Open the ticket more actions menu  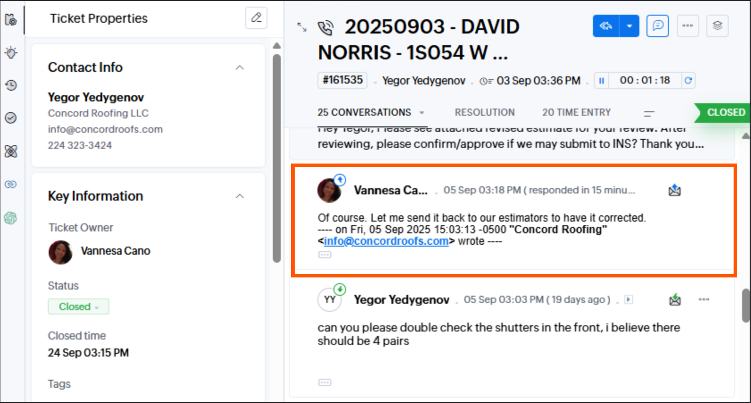[688, 26]
